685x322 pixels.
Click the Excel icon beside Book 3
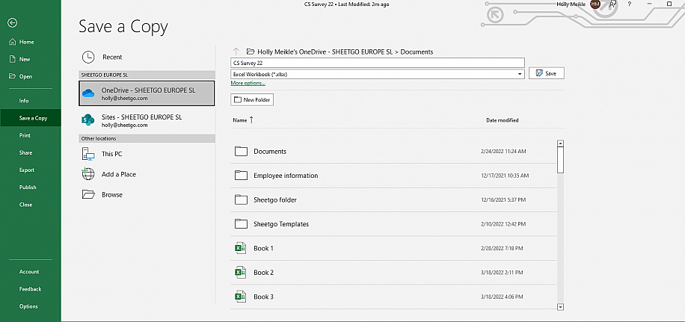[x=239, y=297]
